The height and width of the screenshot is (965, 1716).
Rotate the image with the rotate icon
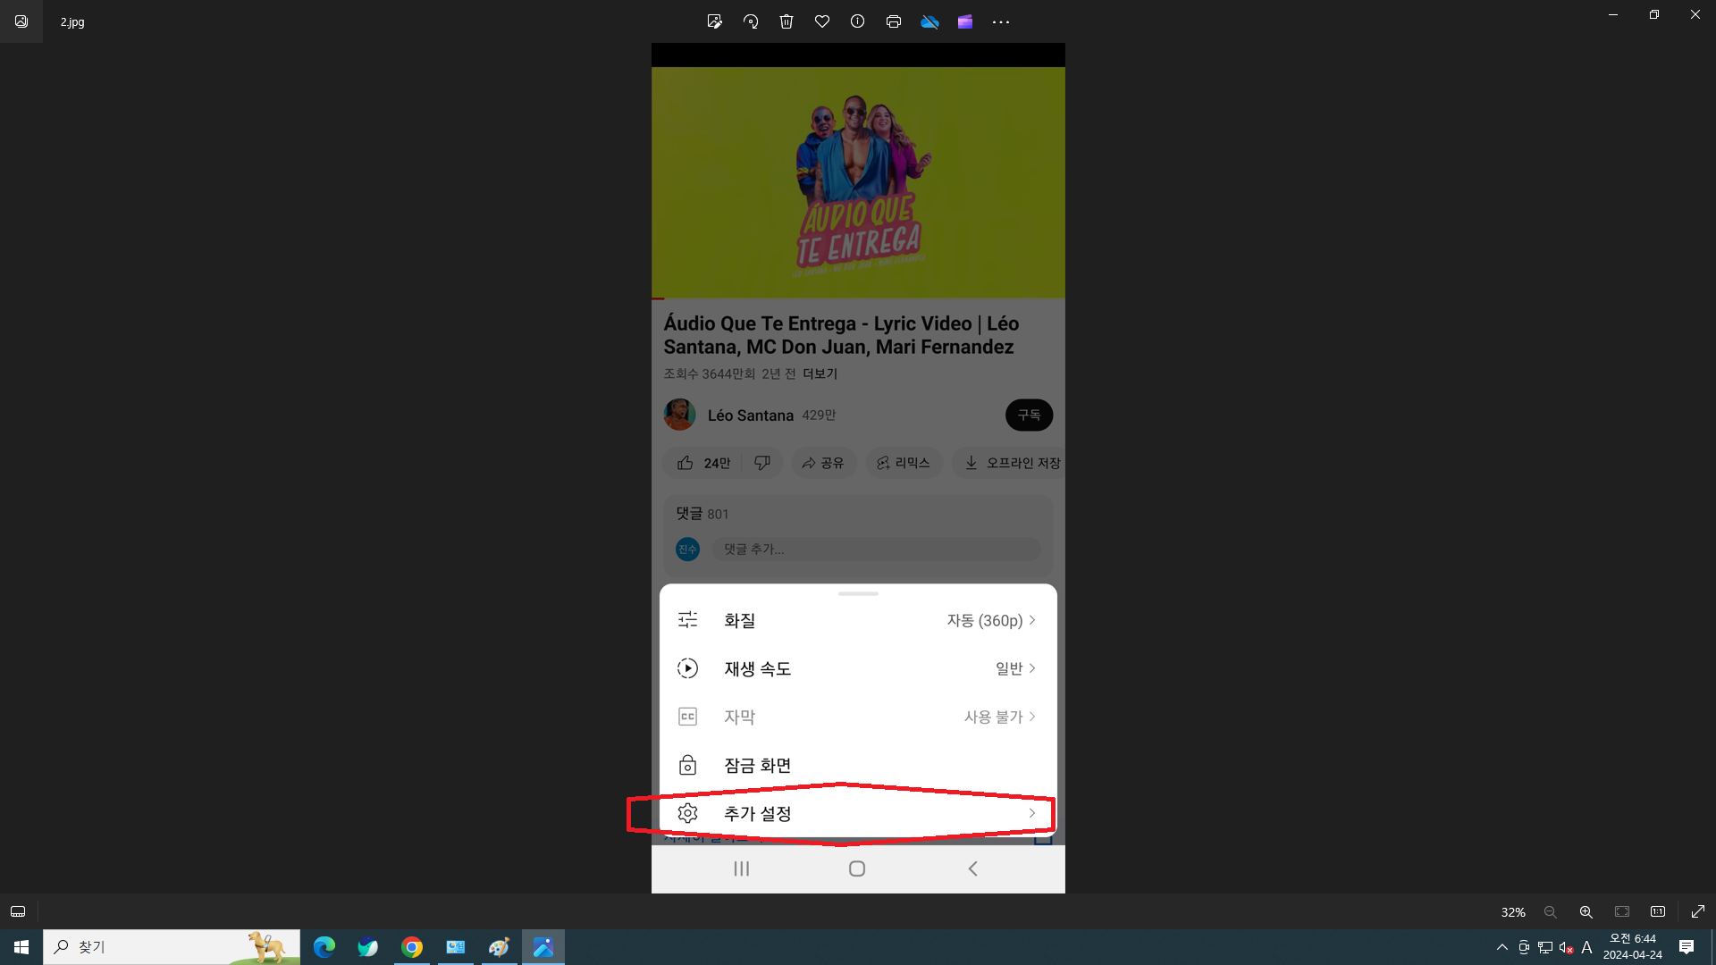751,21
